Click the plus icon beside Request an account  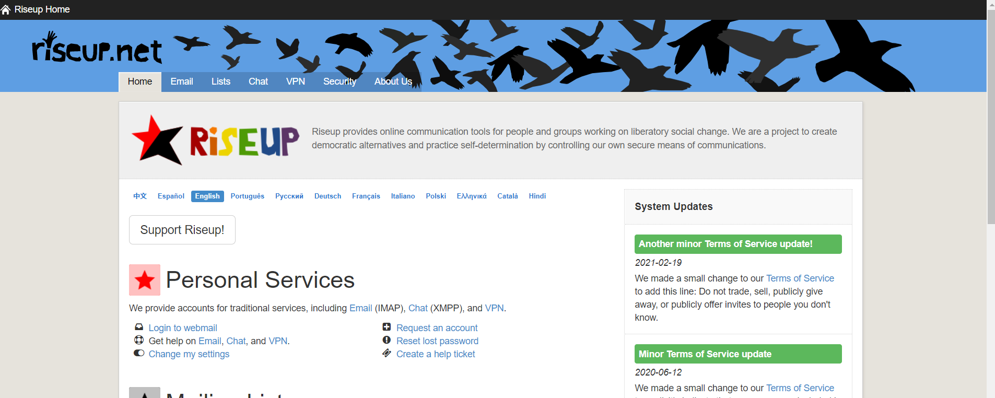pyautogui.click(x=387, y=327)
